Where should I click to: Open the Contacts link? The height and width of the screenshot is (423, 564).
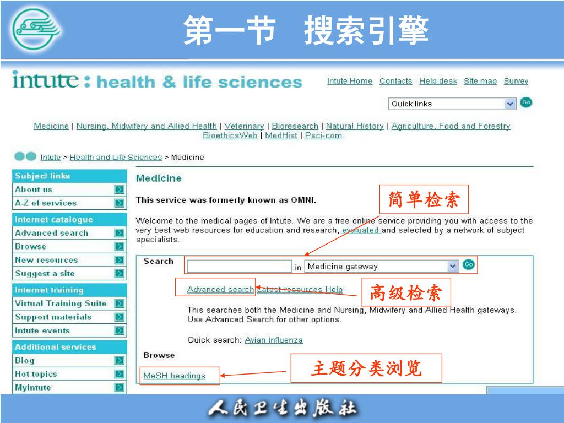coord(395,82)
